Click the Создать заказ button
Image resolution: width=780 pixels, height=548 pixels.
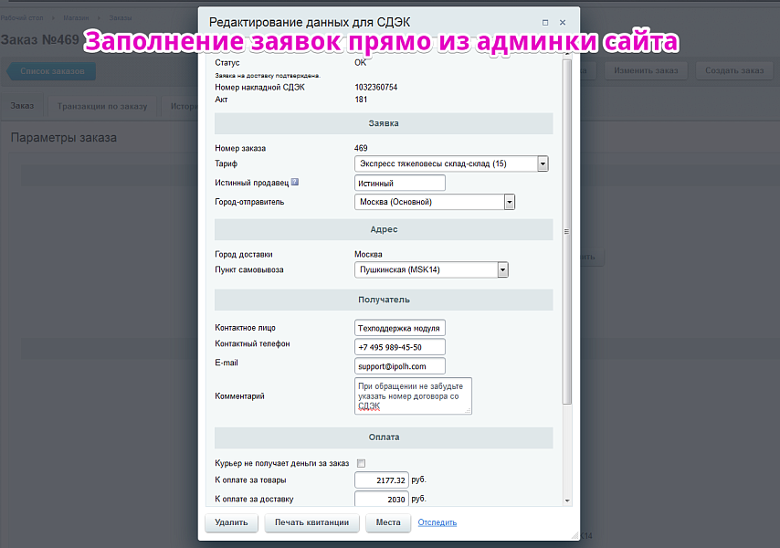(x=733, y=69)
